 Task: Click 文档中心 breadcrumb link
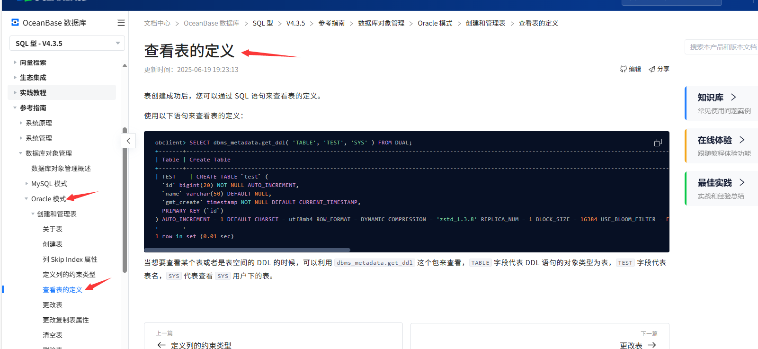157,23
